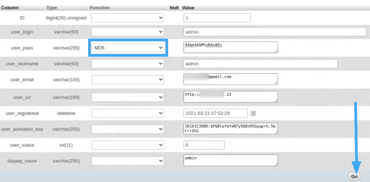Open the Function dropdown for user_registered
Screen dimensions: 370x182
[128, 113]
